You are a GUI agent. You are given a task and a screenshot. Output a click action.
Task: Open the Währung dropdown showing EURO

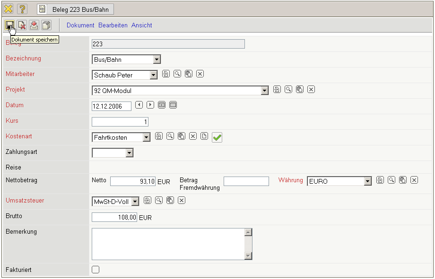[x=367, y=181]
